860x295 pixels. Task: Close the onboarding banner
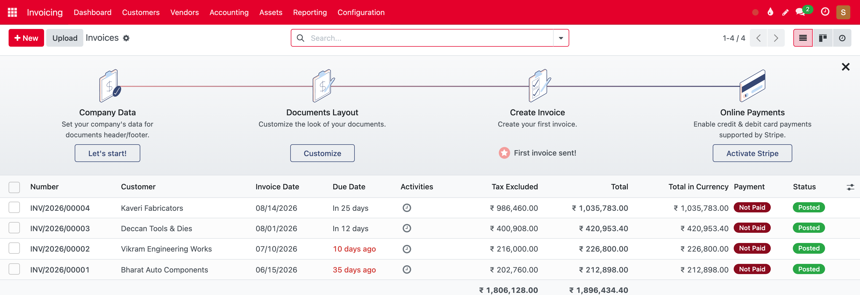coord(845,67)
